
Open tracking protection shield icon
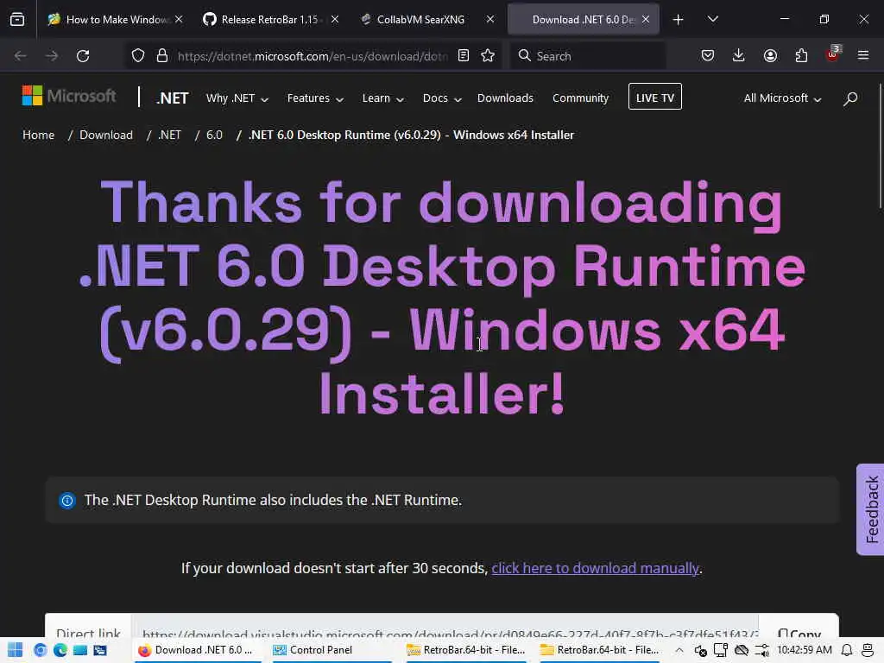(138, 56)
